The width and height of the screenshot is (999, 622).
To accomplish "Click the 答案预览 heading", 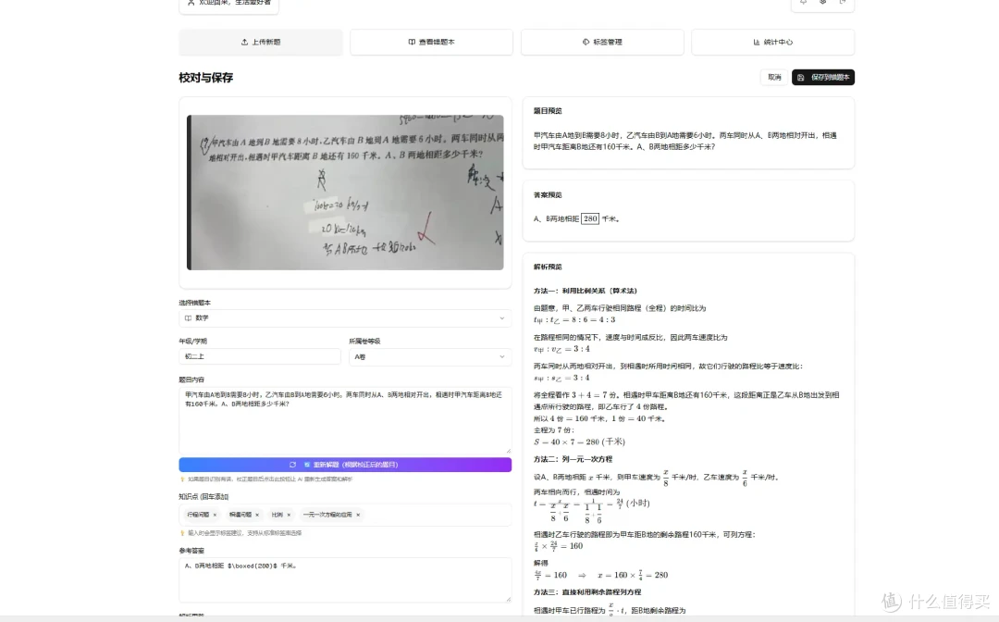I will point(548,195).
